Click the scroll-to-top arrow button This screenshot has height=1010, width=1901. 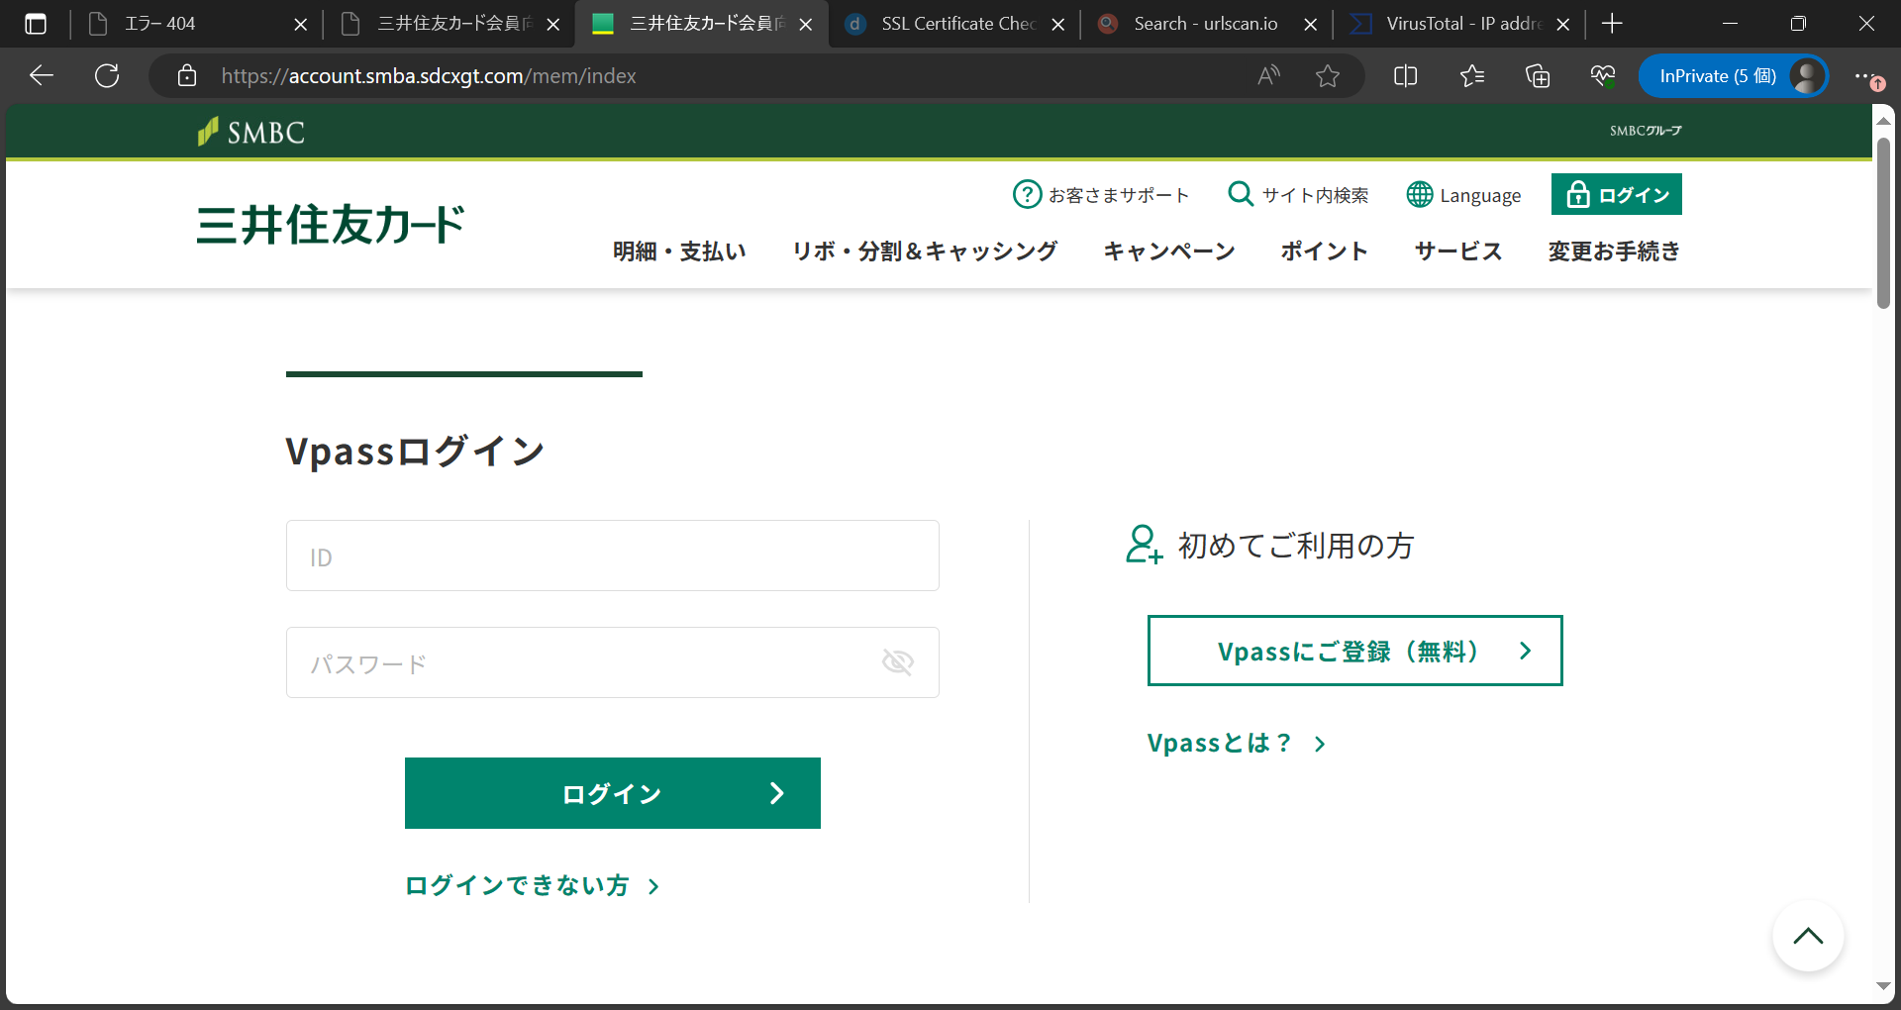[x=1808, y=936]
